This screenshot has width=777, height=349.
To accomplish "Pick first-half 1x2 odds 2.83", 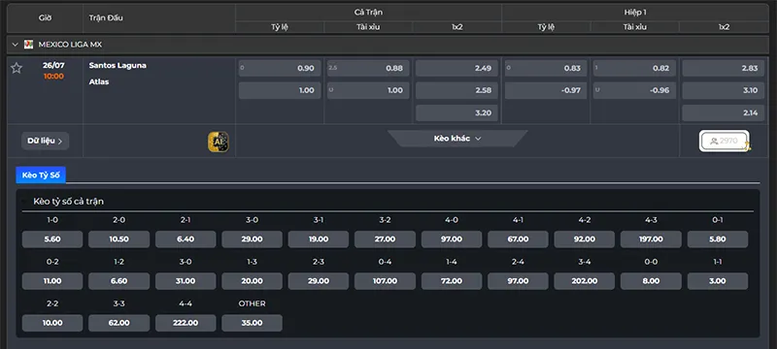I will [724, 68].
